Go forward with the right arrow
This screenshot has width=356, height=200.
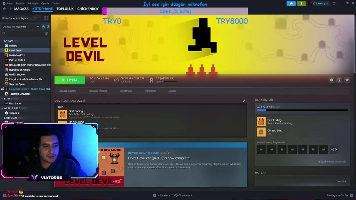tap(10, 9)
